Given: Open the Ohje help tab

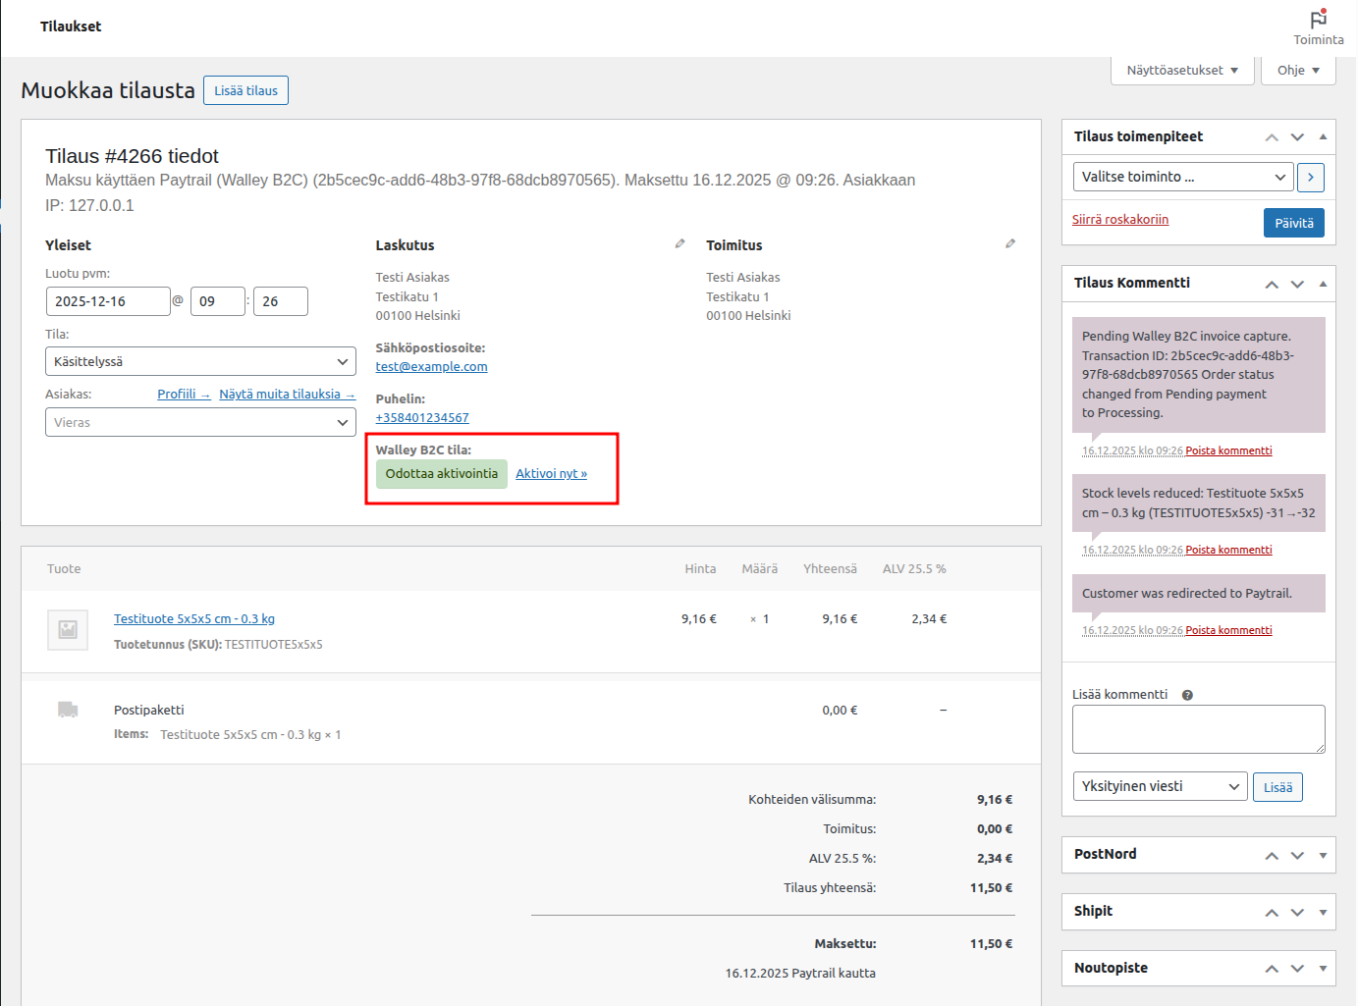Looking at the screenshot, I should click(1298, 71).
